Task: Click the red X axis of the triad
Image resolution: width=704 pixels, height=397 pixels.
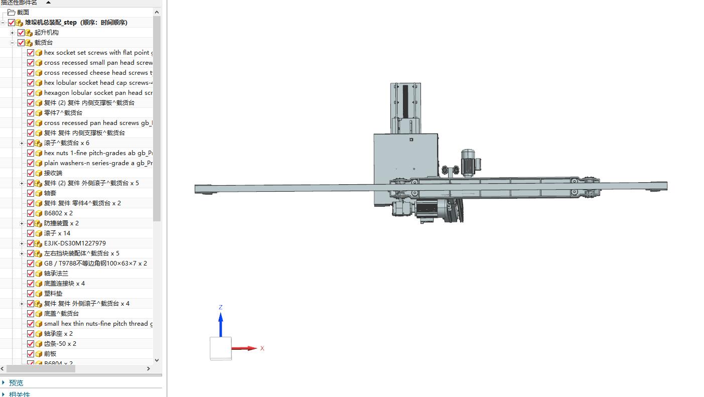Action: tap(245, 348)
